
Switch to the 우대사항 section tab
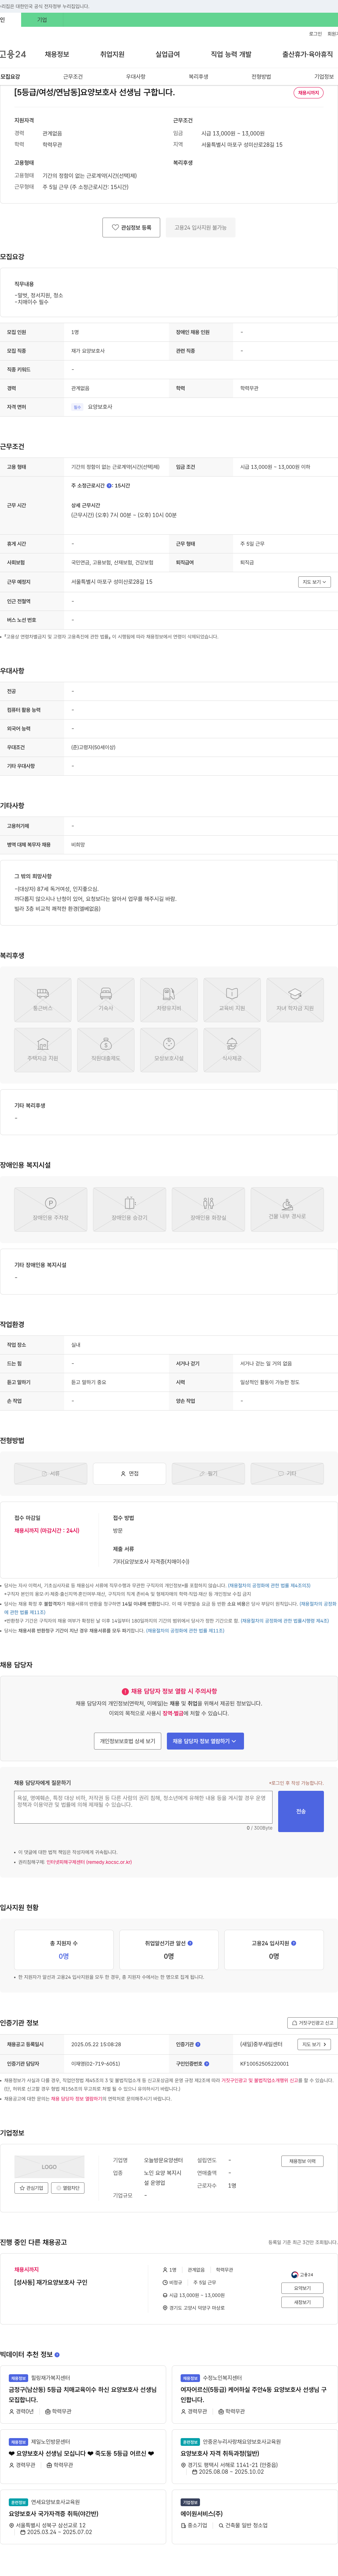(136, 77)
